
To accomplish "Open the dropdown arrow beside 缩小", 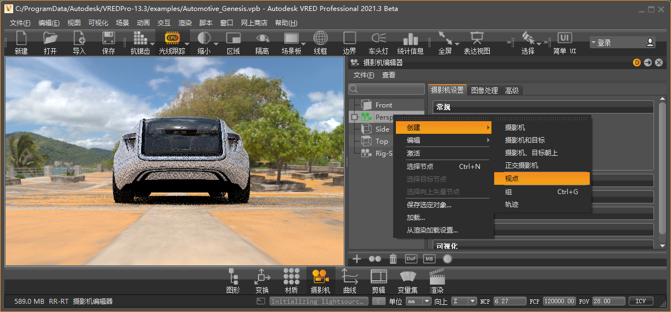I will coord(216,44).
